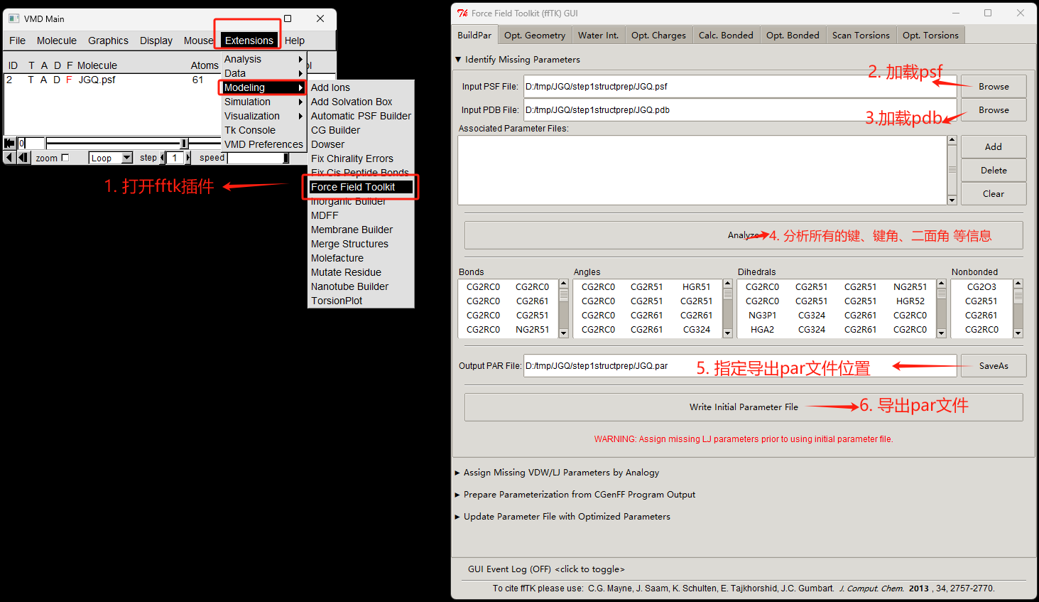Toggle the F (fixed) flag of JGQ.psf
1039x602 pixels.
point(69,80)
